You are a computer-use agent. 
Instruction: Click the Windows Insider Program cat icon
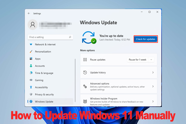tap(85, 101)
